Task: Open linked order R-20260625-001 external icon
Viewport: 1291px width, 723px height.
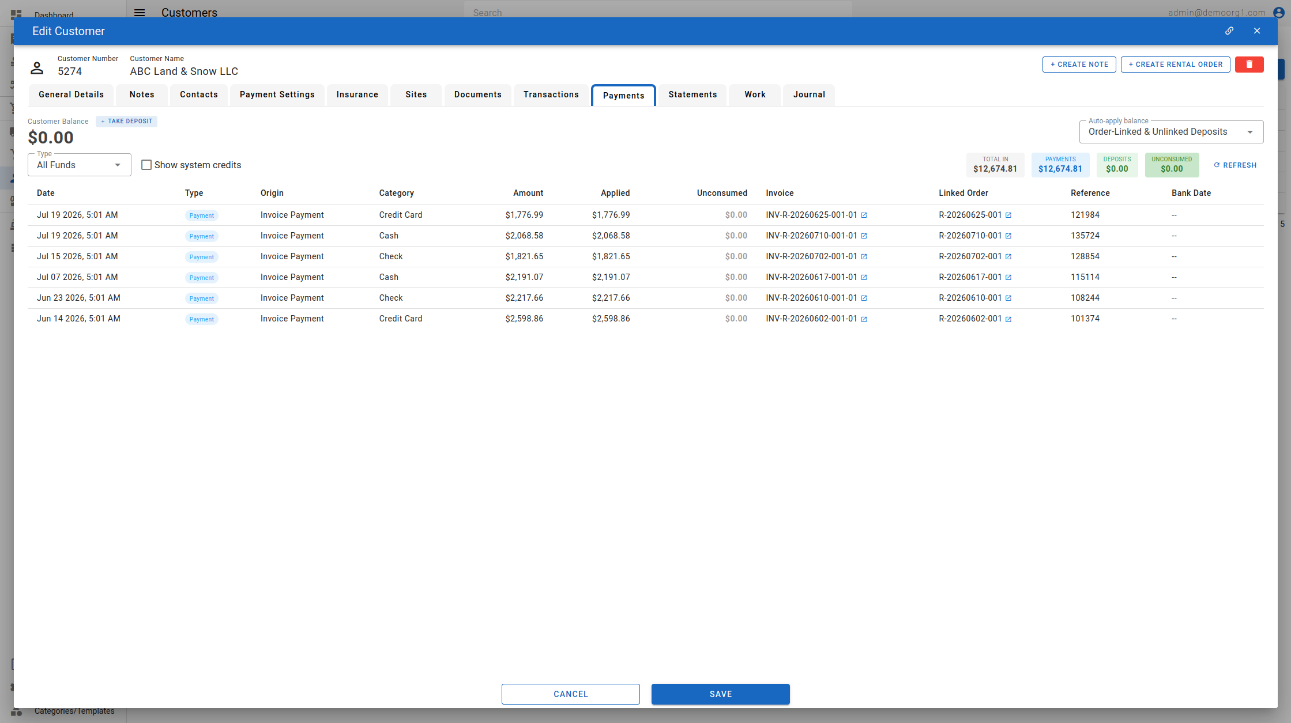Action: 1008,215
